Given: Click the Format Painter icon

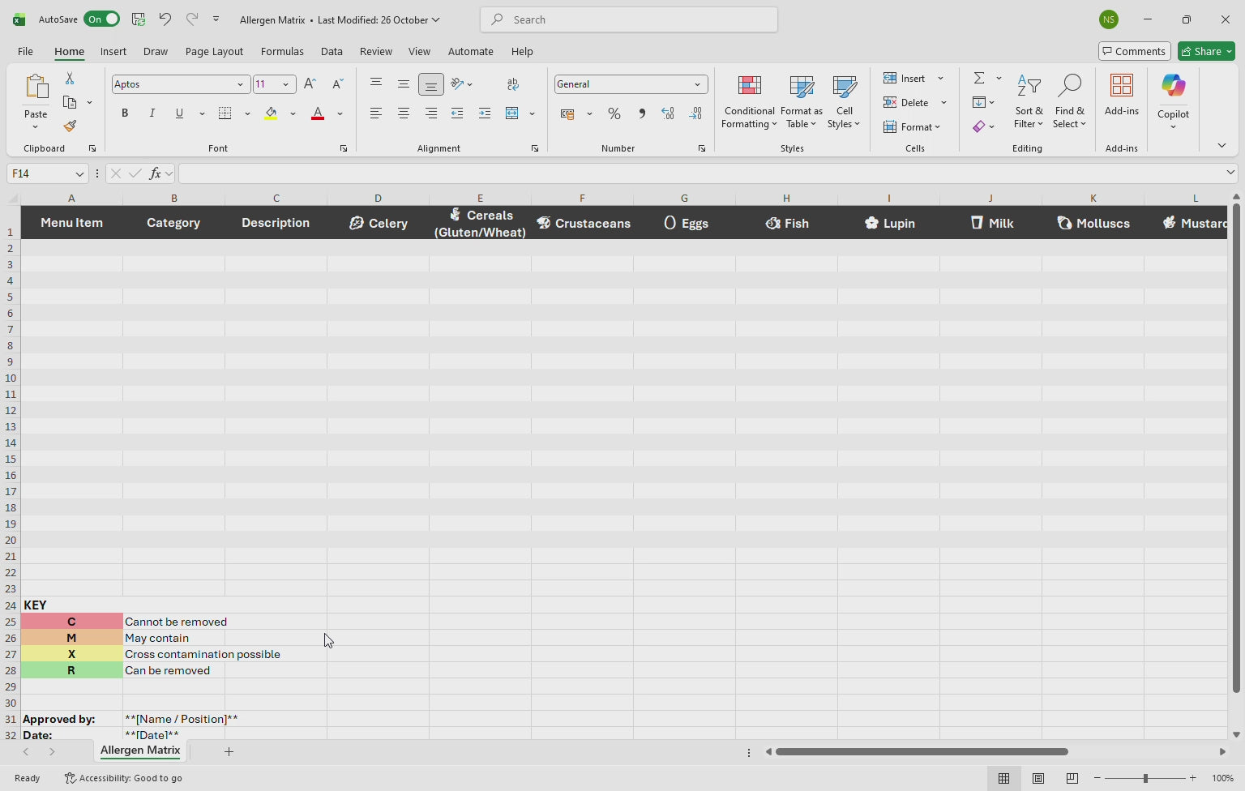Looking at the screenshot, I should [x=70, y=126].
